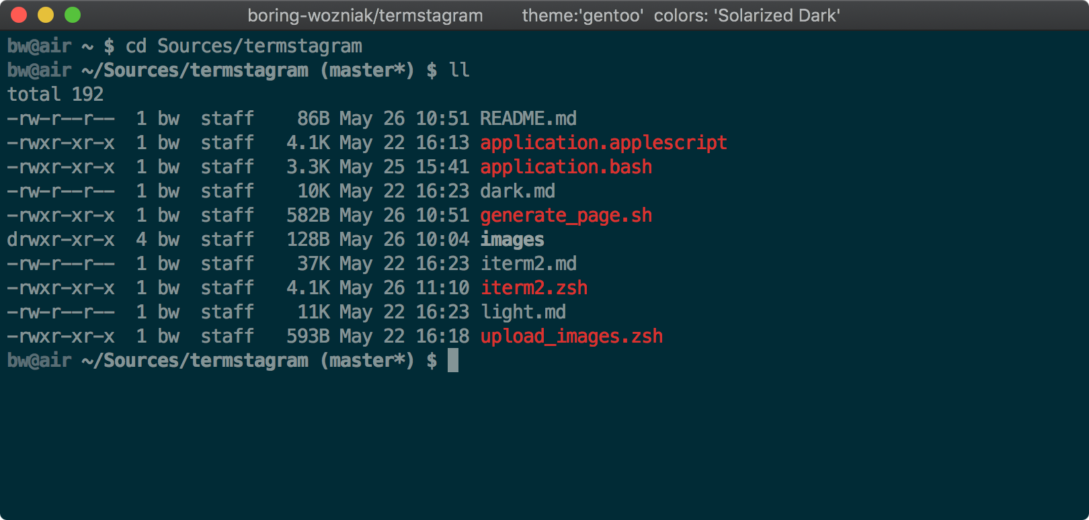Click the 'll' command on second prompt
This screenshot has height=520, width=1089.
(x=459, y=71)
